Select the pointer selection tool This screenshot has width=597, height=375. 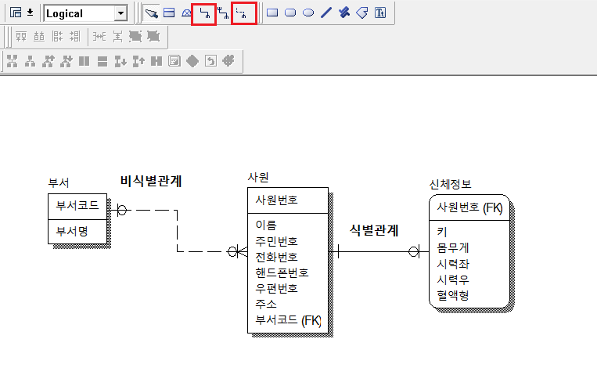[151, 13]
